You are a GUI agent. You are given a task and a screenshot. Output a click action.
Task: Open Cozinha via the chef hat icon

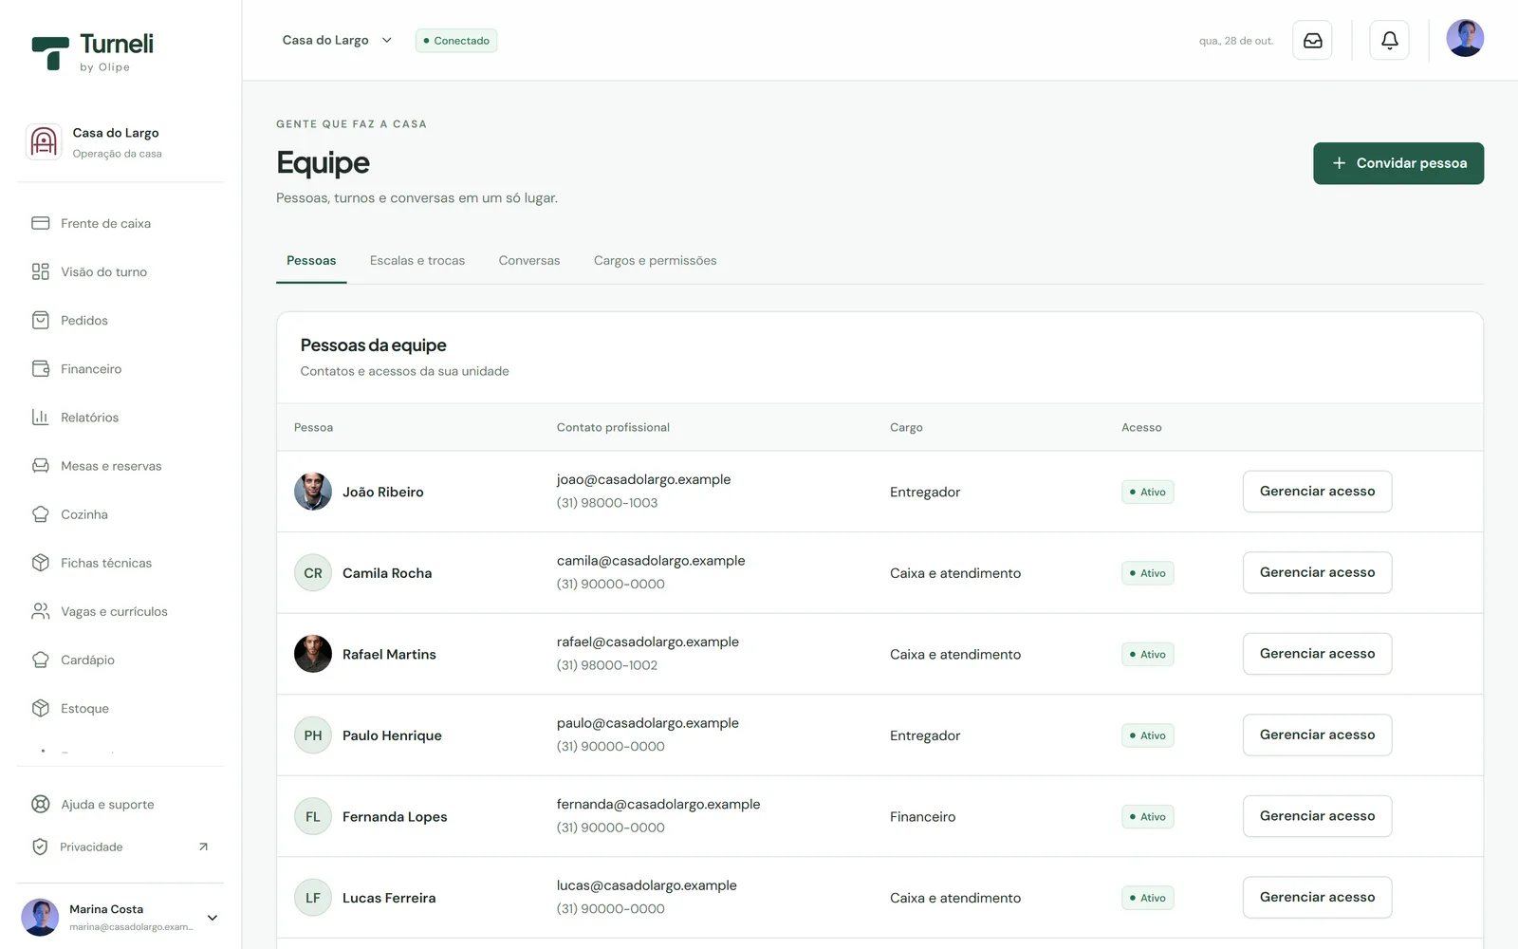pyautogui.click(x=41, y=513)
